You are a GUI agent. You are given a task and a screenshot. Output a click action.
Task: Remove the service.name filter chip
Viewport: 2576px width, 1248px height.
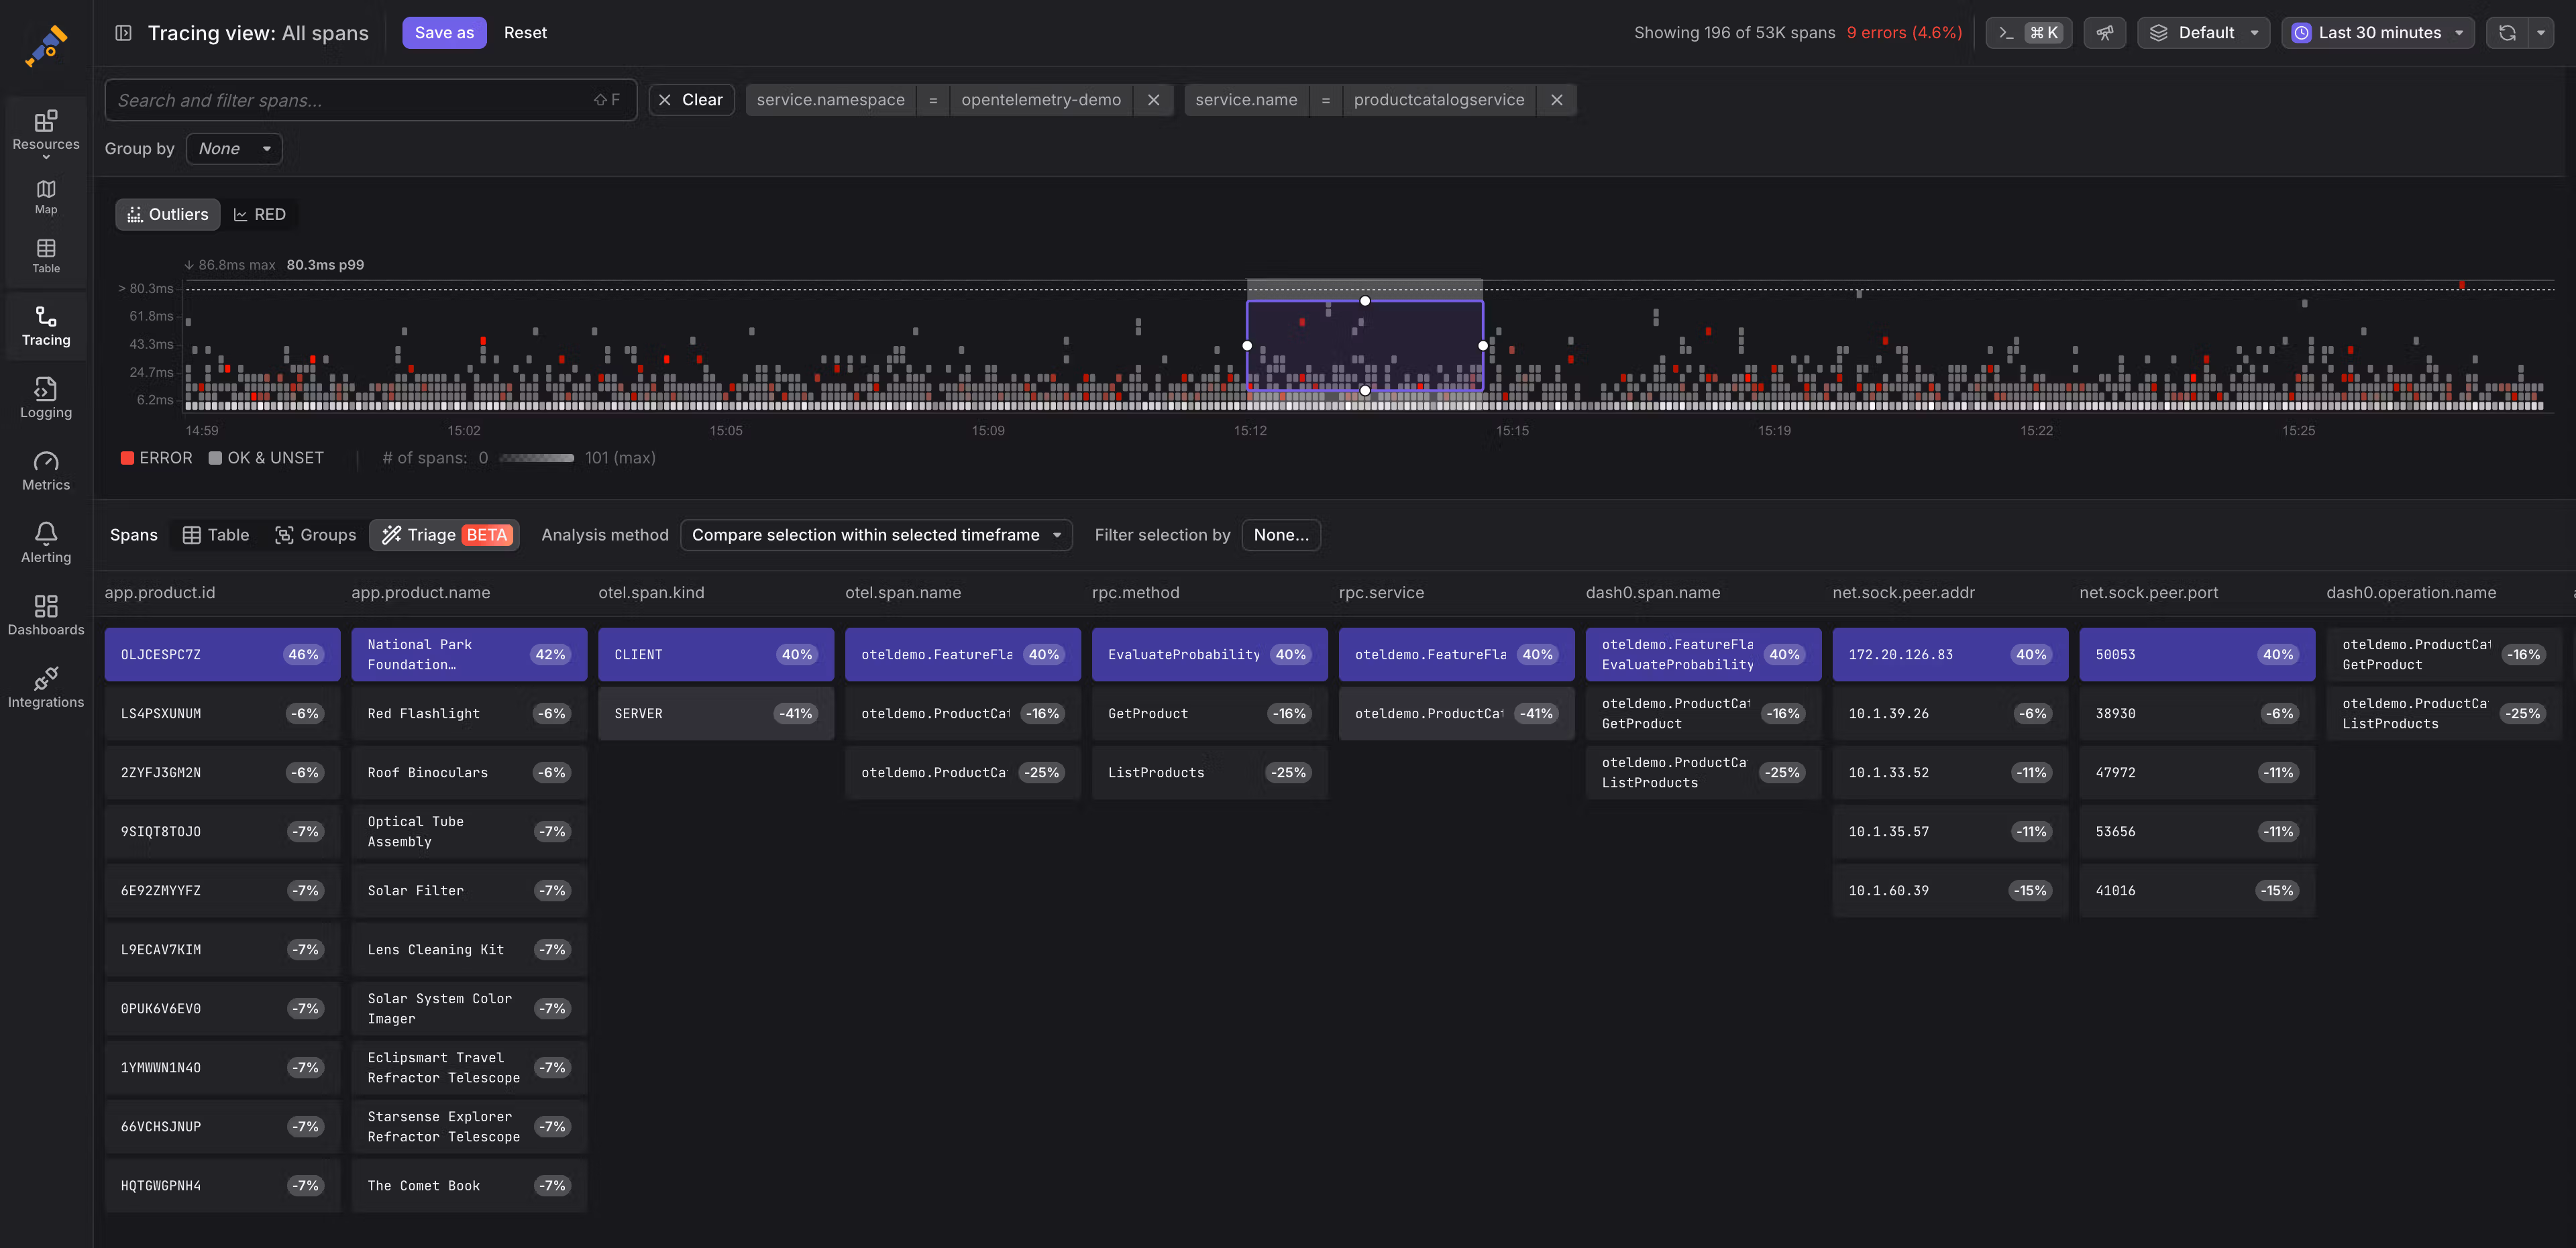tap(1556, 100)
